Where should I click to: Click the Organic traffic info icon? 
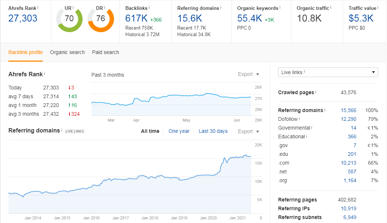[331, 7]
